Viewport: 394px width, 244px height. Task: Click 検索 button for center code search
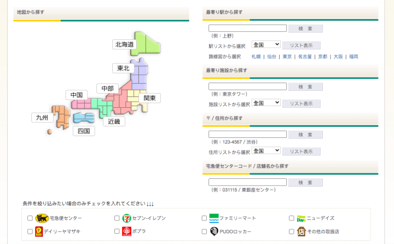(x=305, y=182)
